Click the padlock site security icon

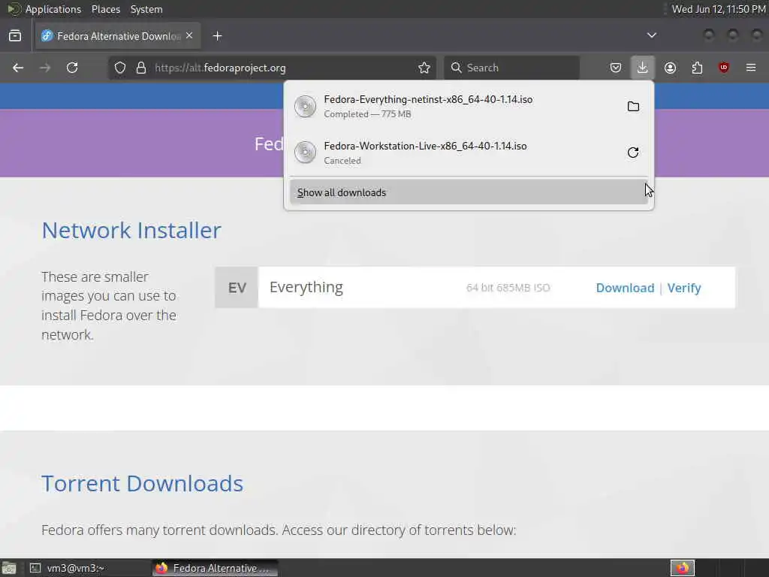pos(141,68)
